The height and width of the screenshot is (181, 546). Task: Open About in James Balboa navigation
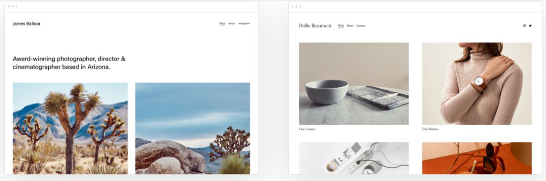232,23
